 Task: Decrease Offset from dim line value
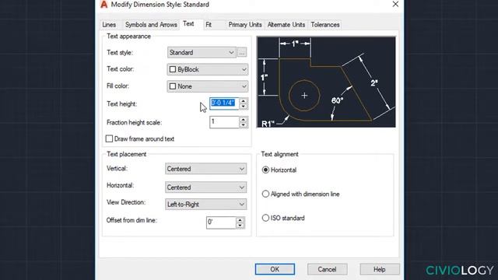(x=240, y=226)
